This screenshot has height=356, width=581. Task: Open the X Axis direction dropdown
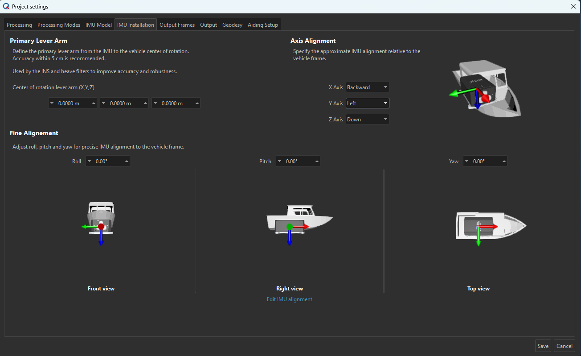[367, 87]
